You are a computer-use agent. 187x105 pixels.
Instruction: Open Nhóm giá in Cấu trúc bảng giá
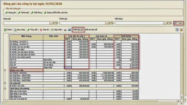click(x=23, y=13)
